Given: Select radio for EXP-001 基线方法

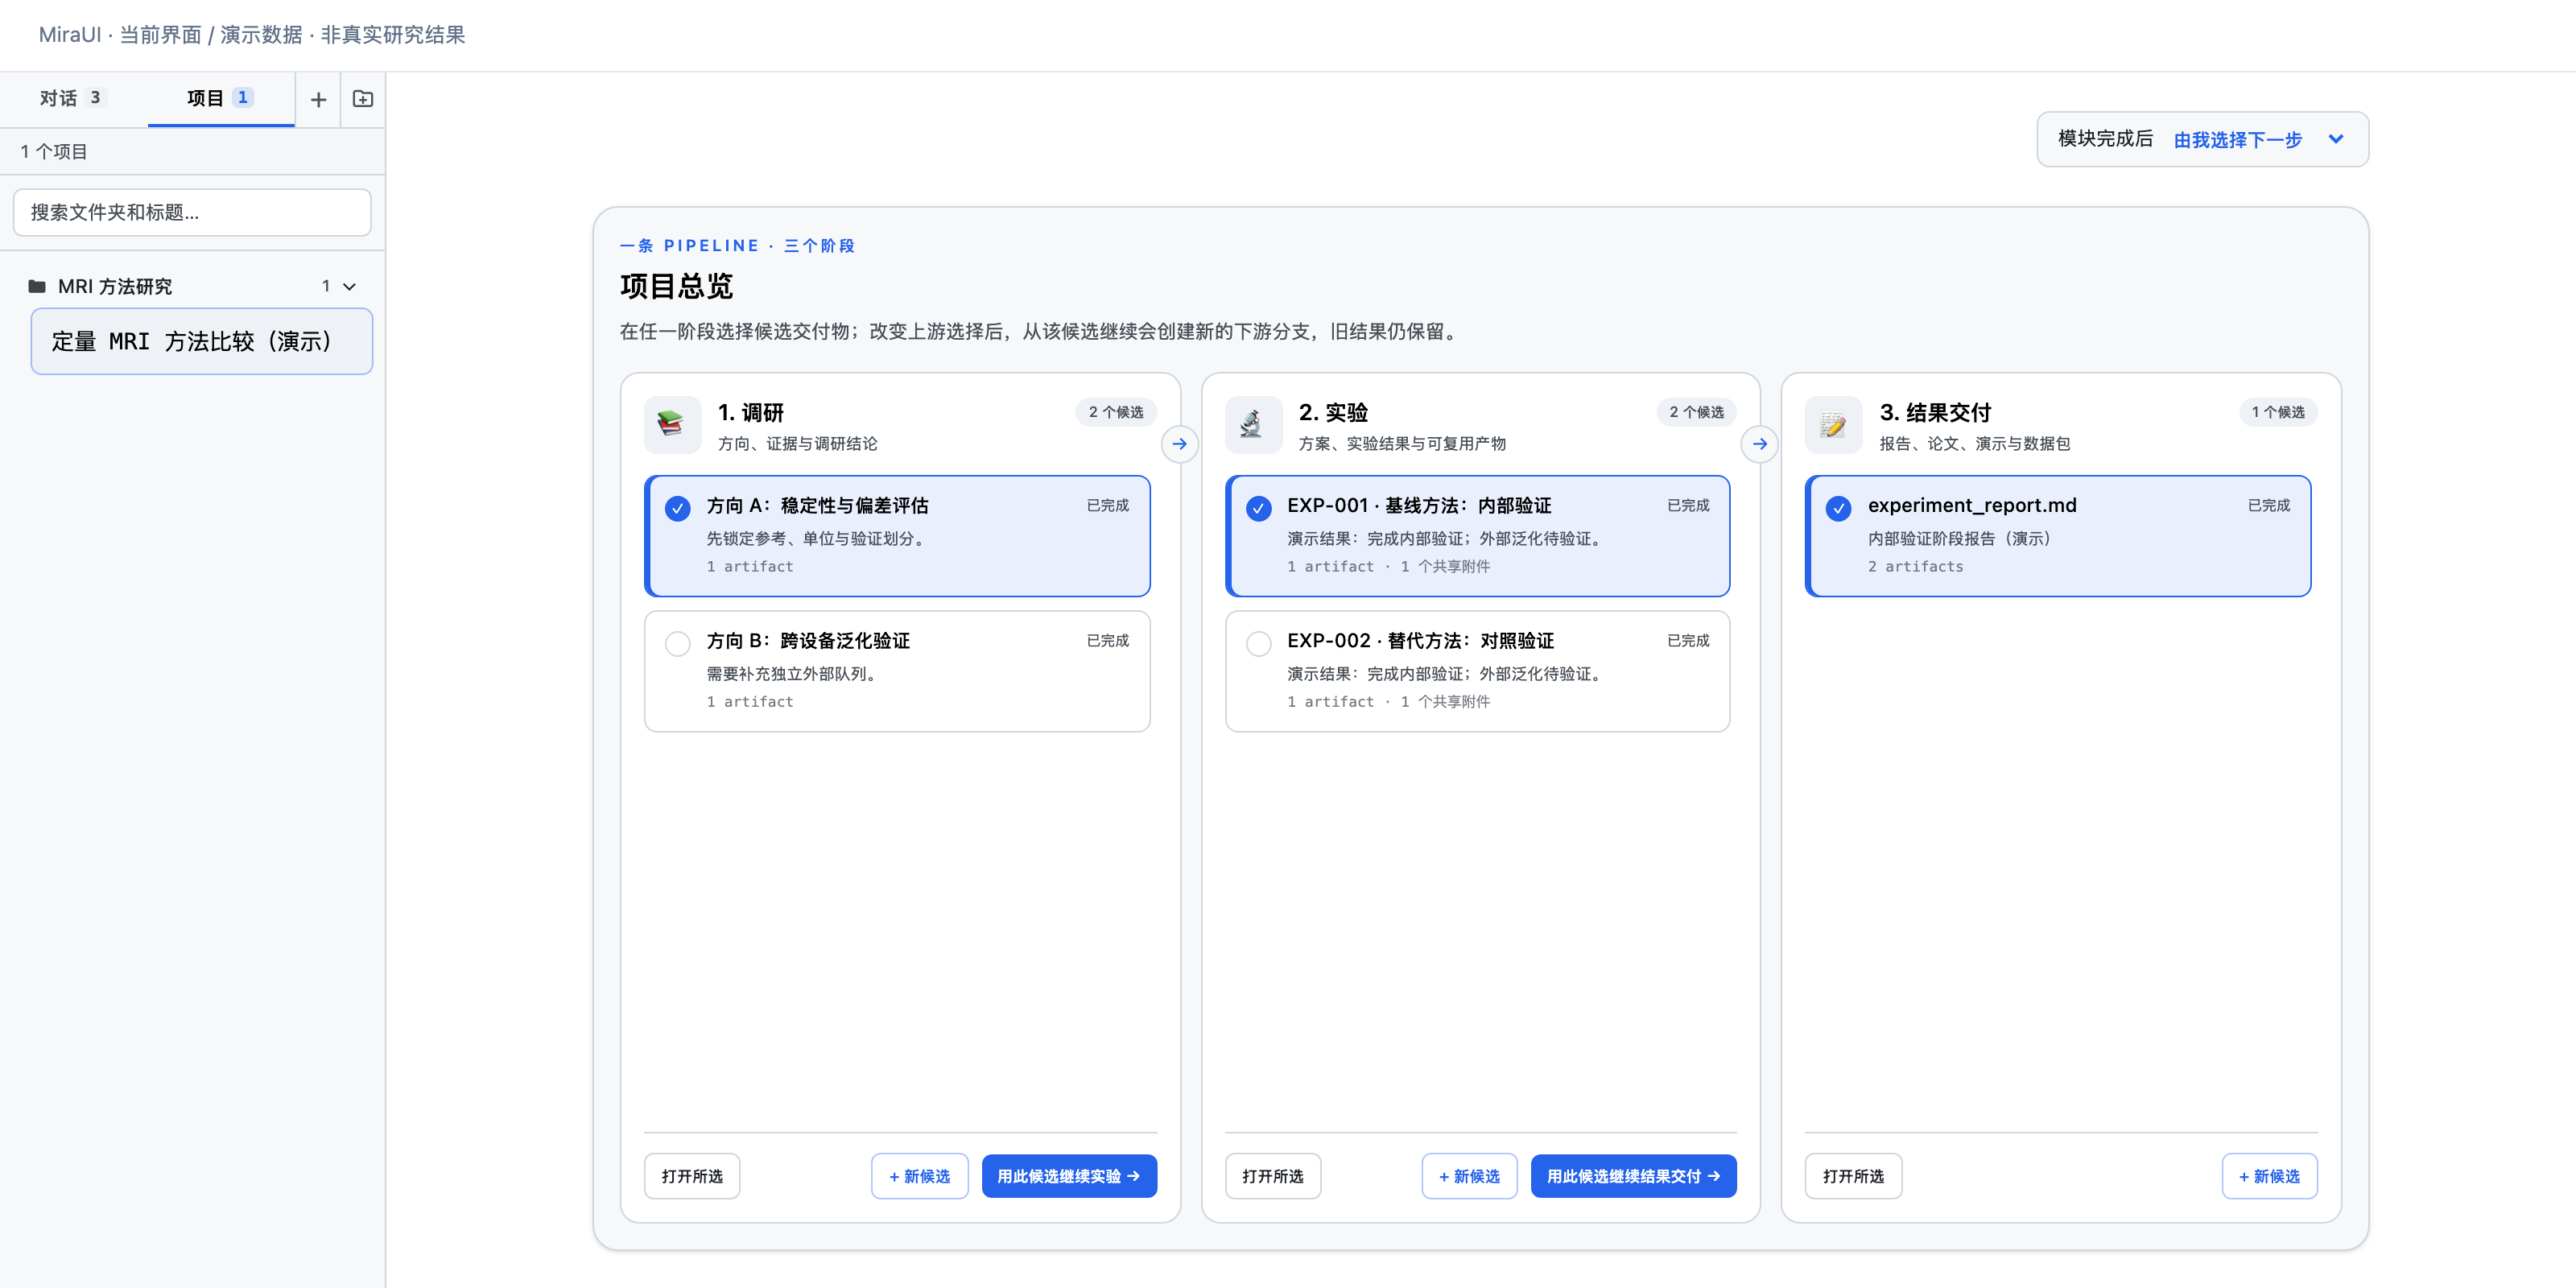Looking at the screenshot, I should 1259,508.
